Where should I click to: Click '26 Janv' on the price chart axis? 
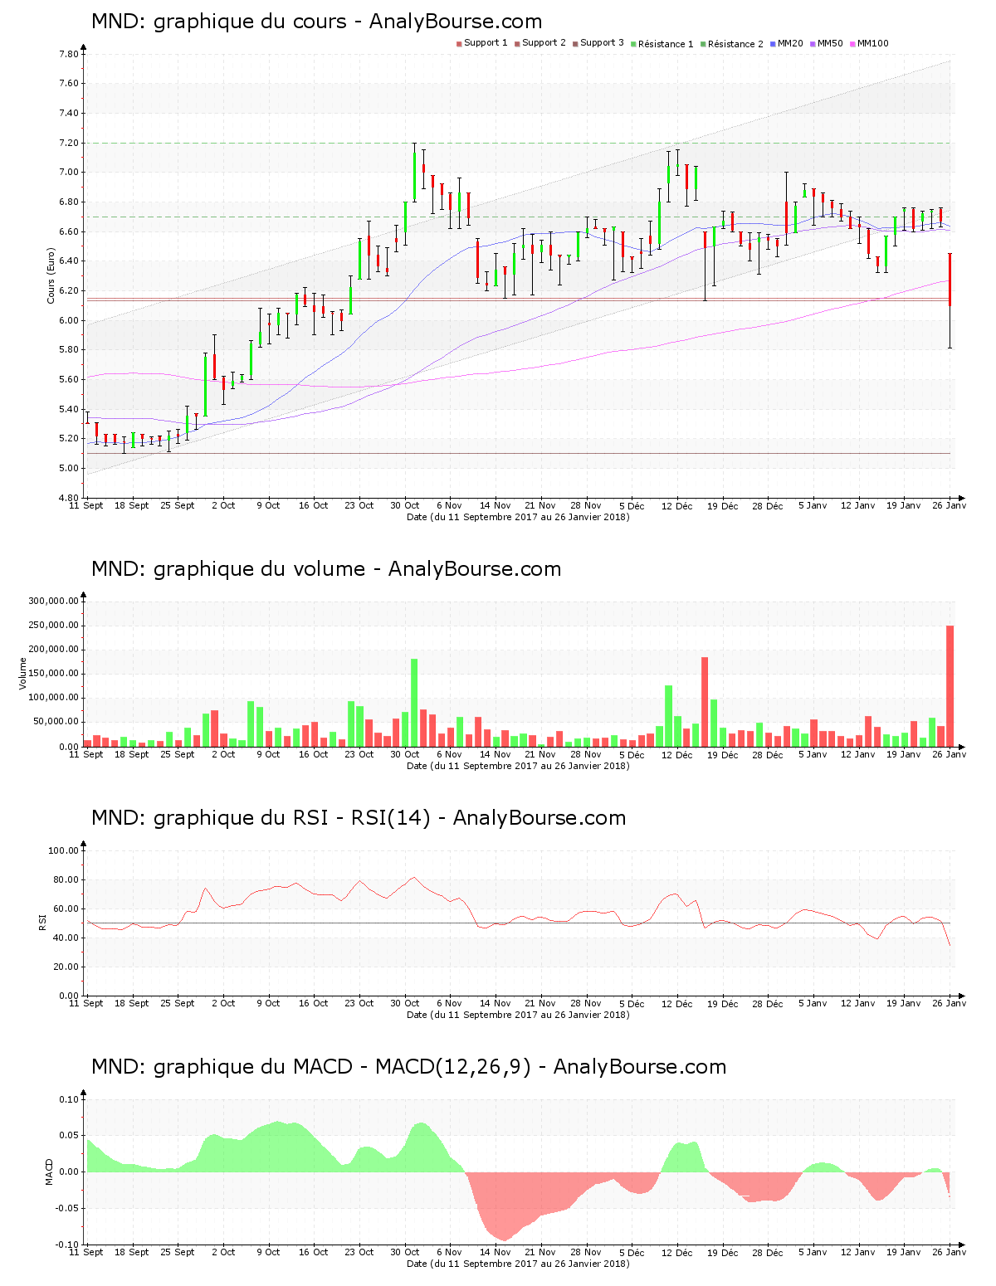(950, 505)
